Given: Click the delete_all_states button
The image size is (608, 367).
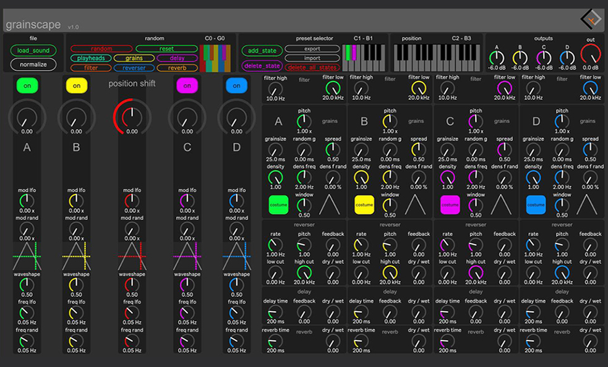Looking at the screenshot, I should click(x=312, y=67).
